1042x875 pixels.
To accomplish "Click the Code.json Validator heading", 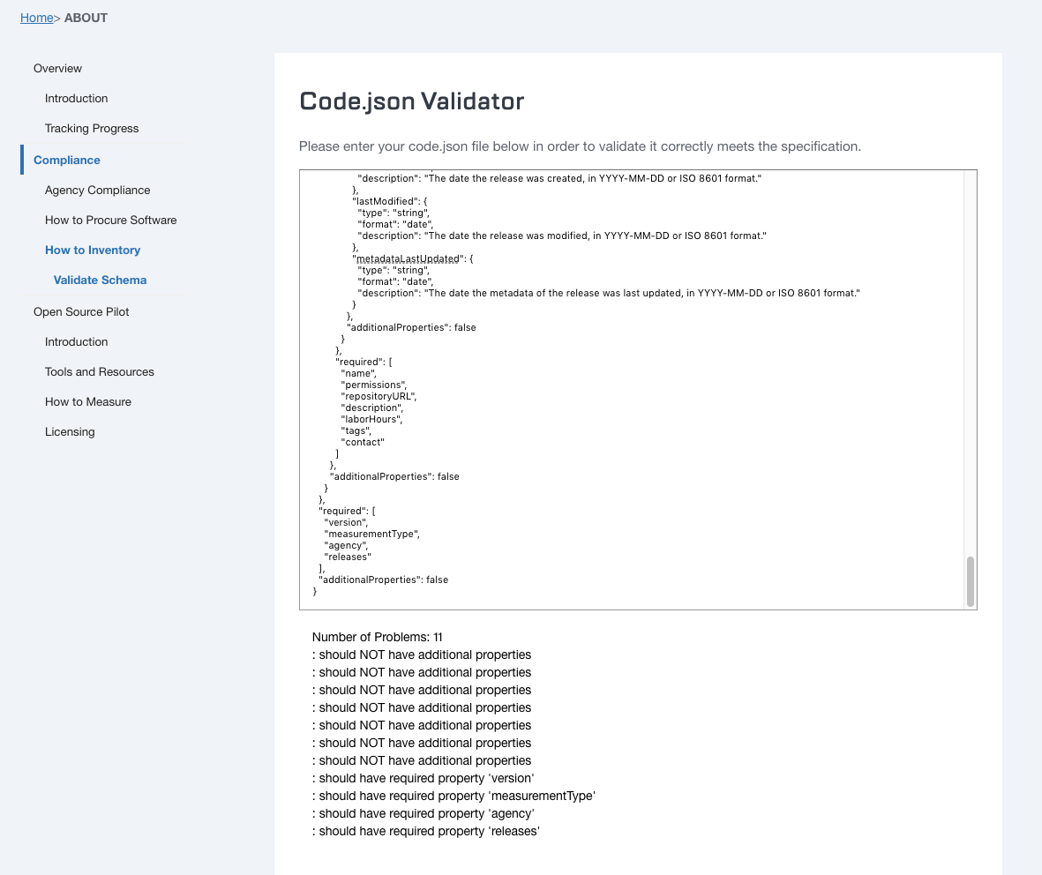I will pyautogui.click(x=411, y=101).
